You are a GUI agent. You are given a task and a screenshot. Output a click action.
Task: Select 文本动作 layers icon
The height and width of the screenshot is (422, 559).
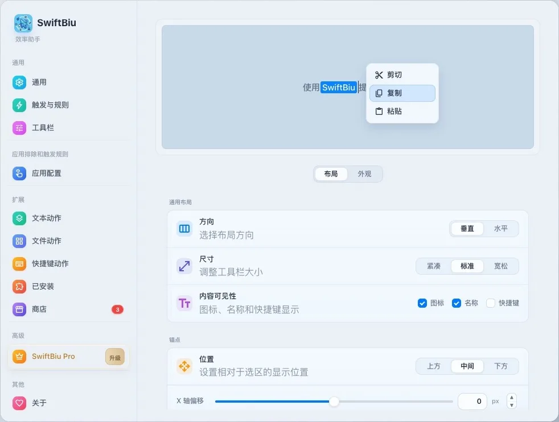click(x=19, y=218)
